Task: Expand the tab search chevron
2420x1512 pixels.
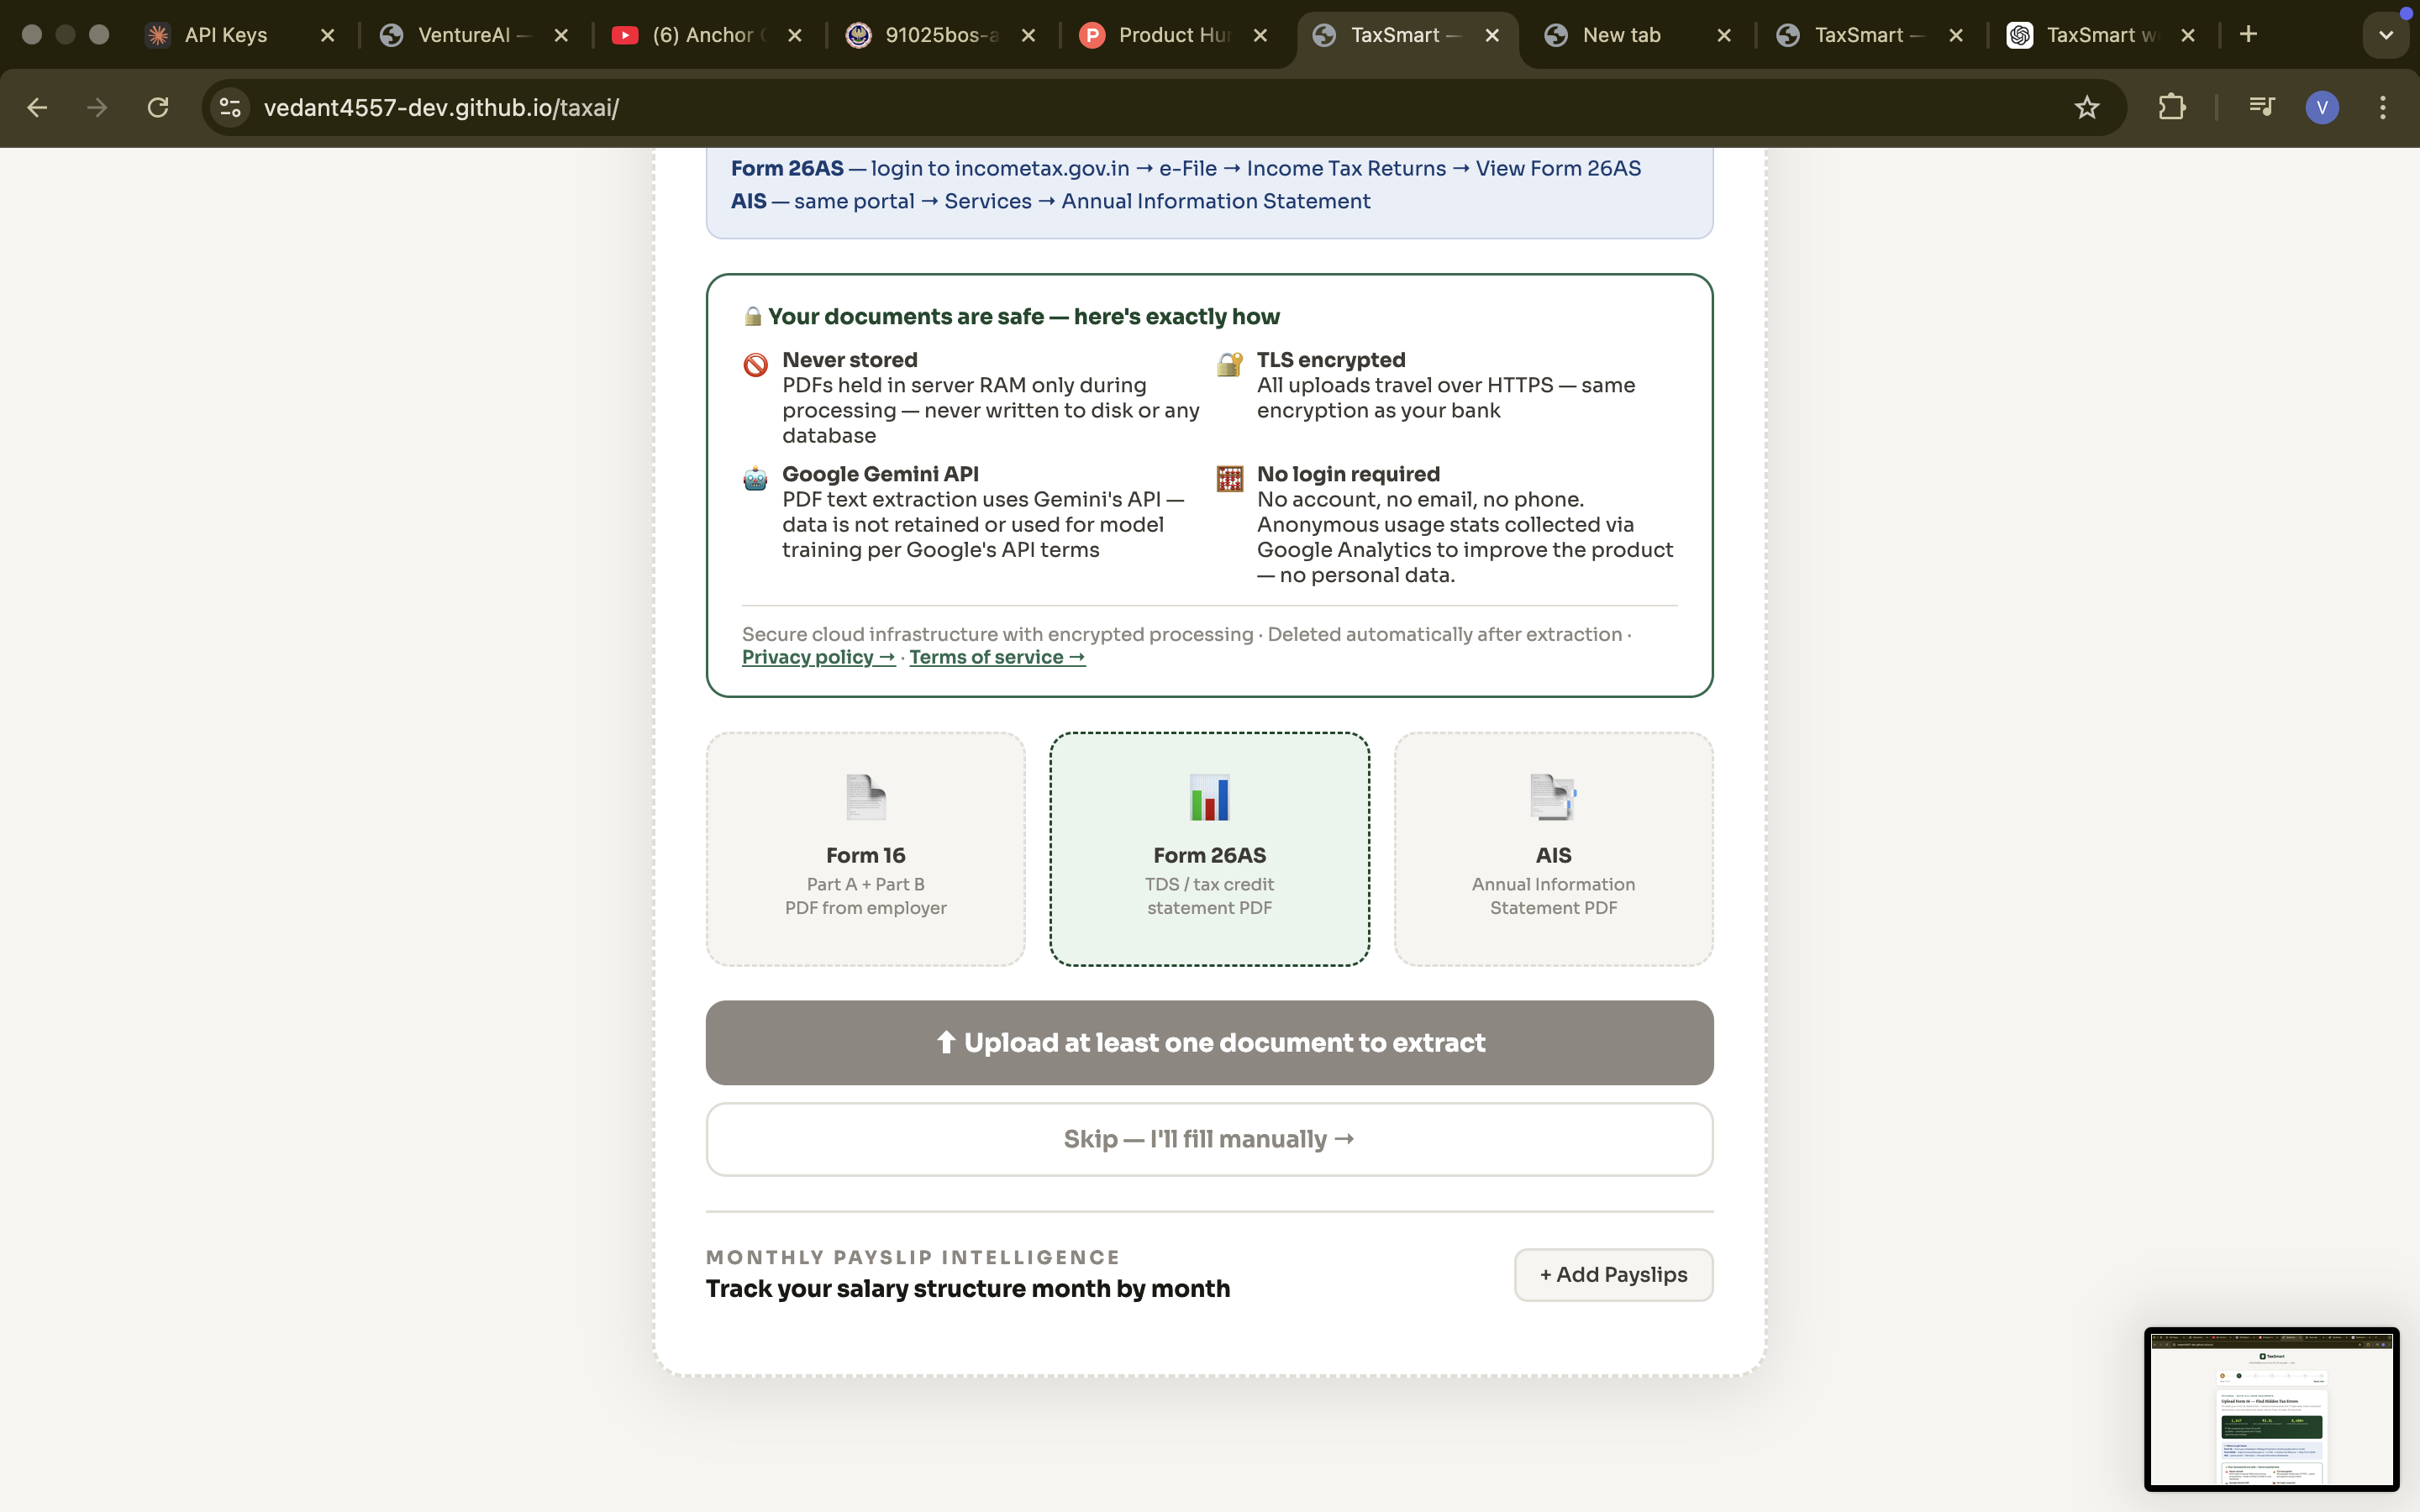Action: point(2385,35)
